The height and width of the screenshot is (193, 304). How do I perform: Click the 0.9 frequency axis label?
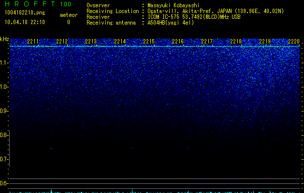coord(4,111)
